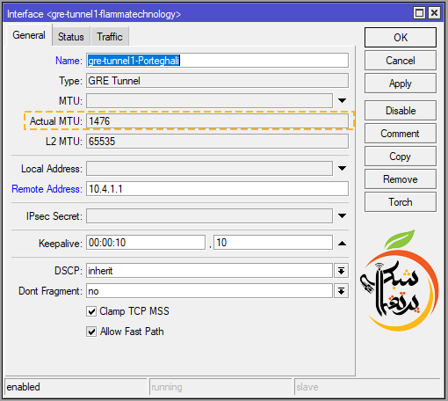Click the Name input field
Viewport: 448px width, 401px height.
pyautogui.click(x=217, y=61)
